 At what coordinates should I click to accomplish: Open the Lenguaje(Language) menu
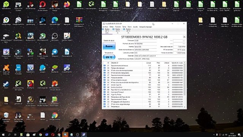tap(145, 27)
